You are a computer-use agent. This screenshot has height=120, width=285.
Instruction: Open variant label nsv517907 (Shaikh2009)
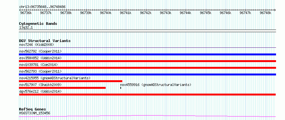[40, 85]
